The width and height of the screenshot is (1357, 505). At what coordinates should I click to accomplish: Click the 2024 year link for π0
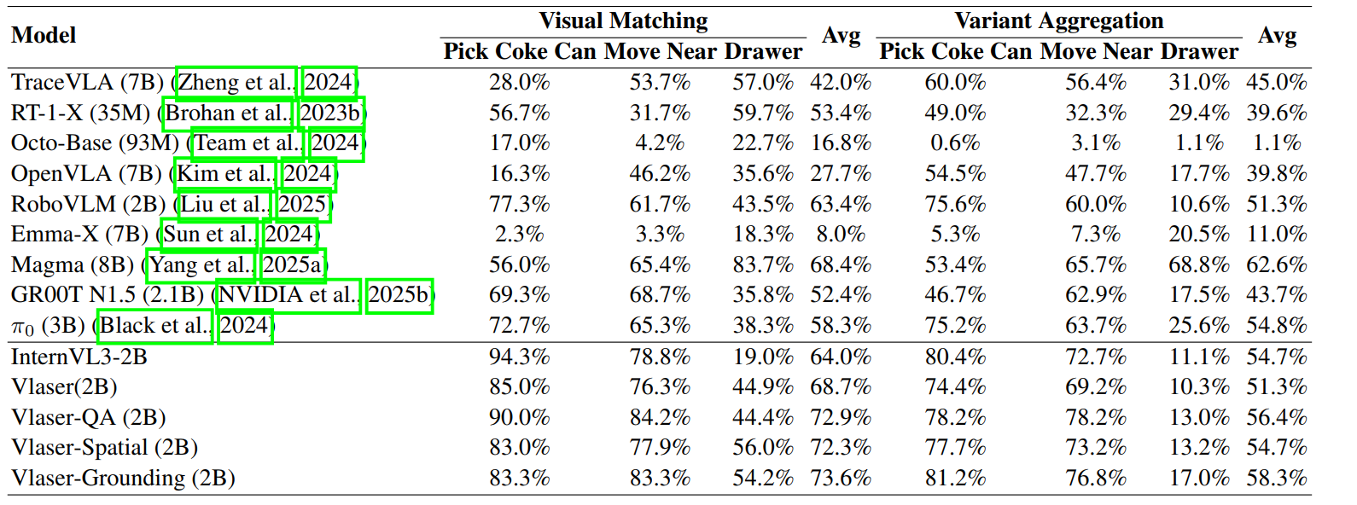click(x=245, y=326)
